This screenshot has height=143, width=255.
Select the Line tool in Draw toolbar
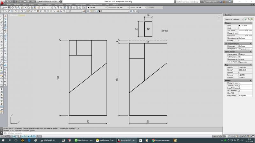2,16
